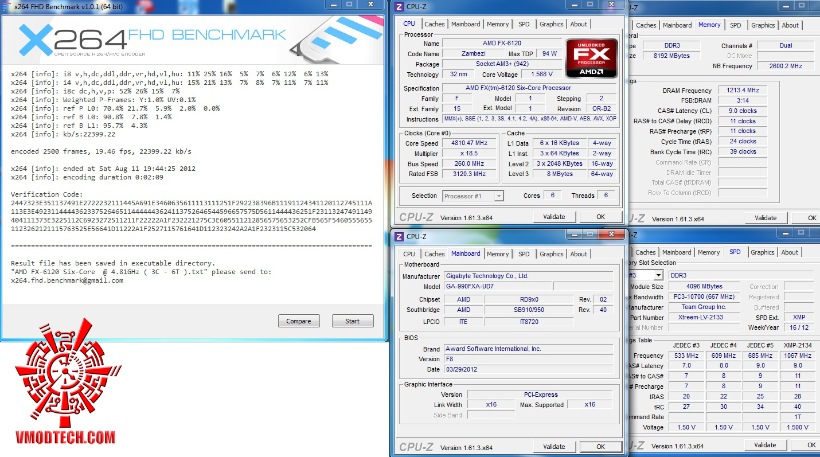Click the XMP-2134 frequency 1067 MHz cell
820x457 pixels.
pos(798,356)
